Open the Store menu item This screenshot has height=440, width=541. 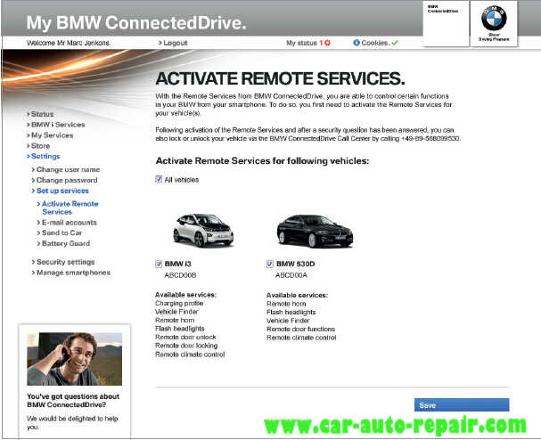pos(38,146)
